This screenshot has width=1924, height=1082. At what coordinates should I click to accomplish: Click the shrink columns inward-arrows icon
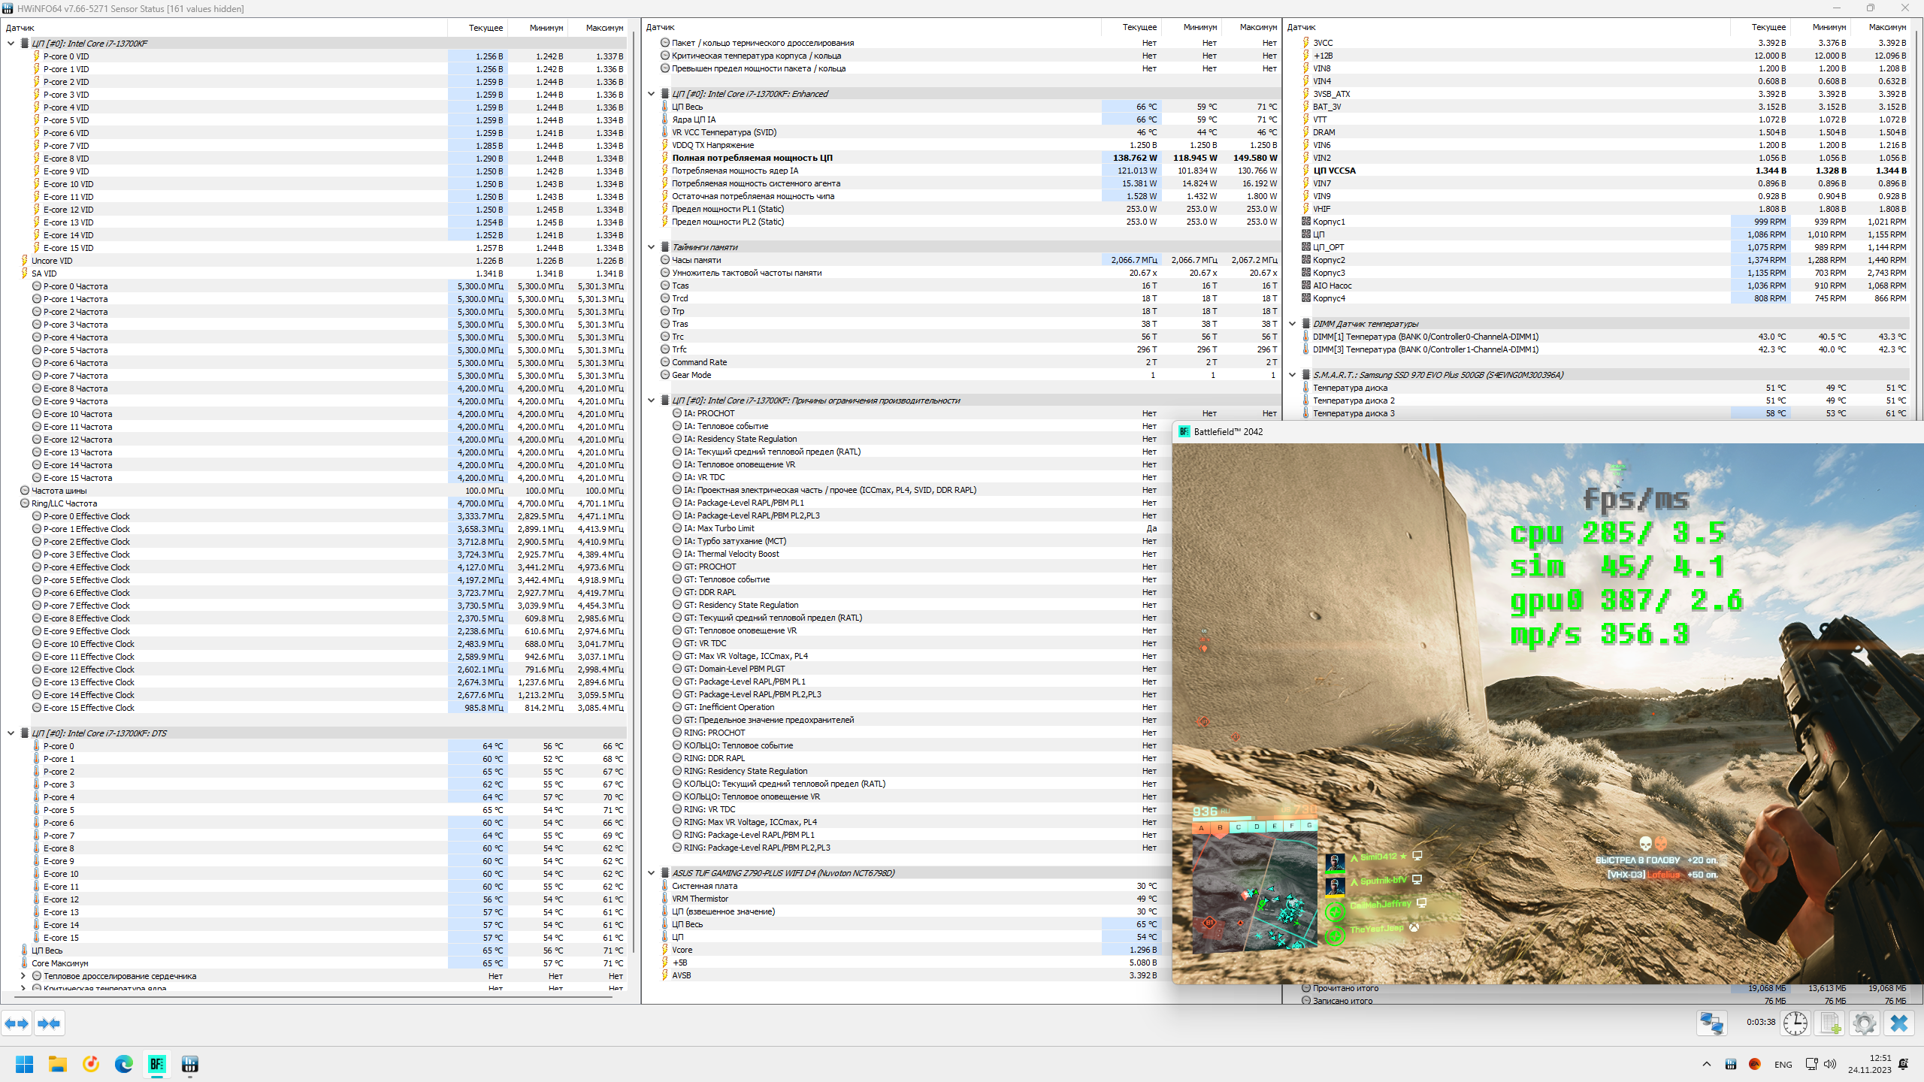pyautogui.click(x=49, y=1023)
